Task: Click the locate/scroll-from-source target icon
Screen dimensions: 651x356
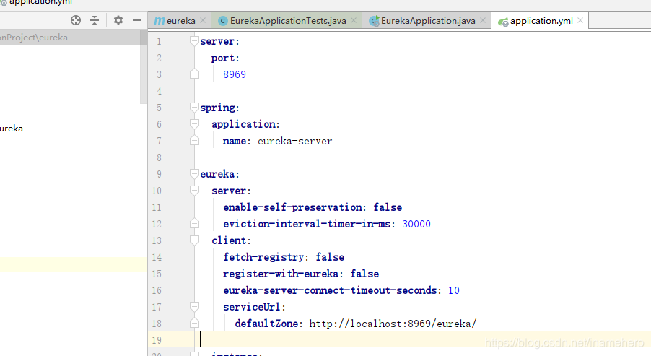Action: (x=76, y=20)
